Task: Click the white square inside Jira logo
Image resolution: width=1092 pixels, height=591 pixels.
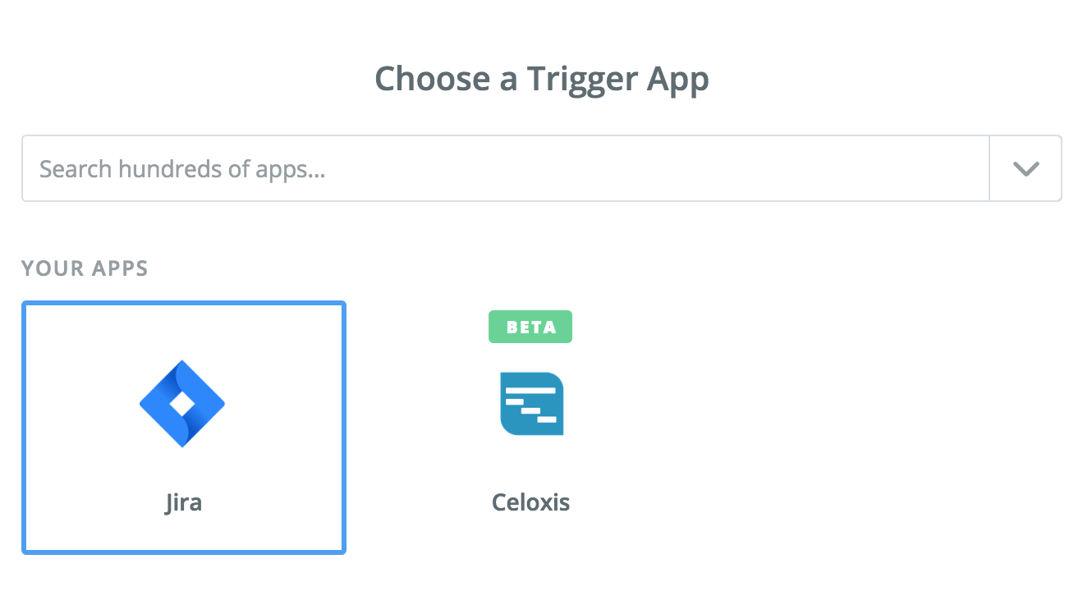Action: click(182, 404)
